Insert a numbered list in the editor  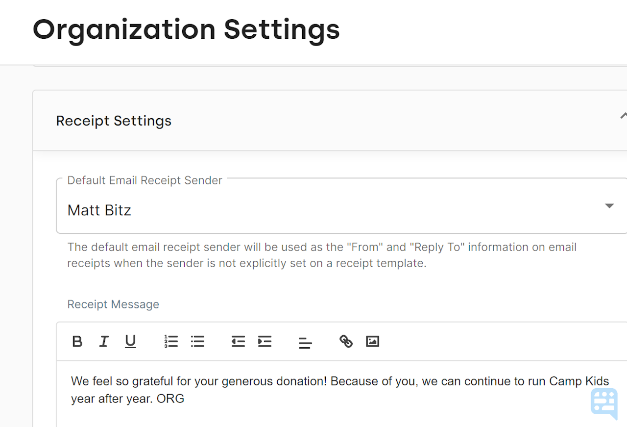(171, 342)
